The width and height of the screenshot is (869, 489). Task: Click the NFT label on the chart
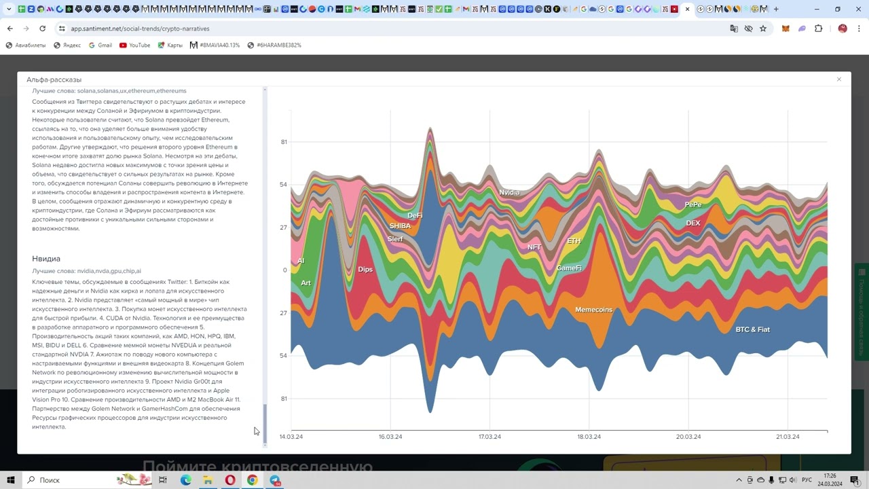534,247
